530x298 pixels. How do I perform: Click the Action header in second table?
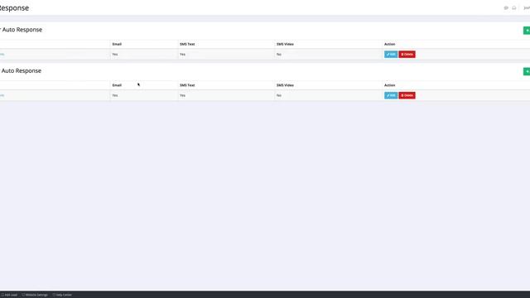(x=389, y=85)
